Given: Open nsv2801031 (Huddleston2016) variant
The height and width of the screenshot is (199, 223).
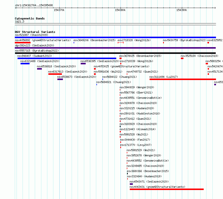Looking at the screenshot, I should tap(140, 113).
